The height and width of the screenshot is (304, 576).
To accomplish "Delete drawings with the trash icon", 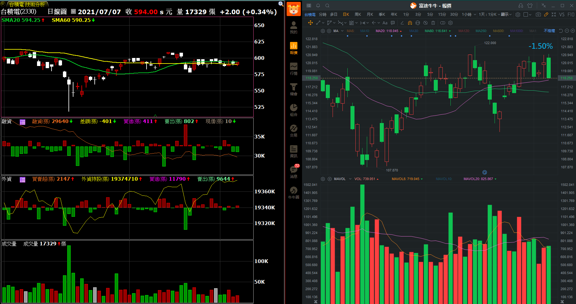I will (x=433, y=23).
